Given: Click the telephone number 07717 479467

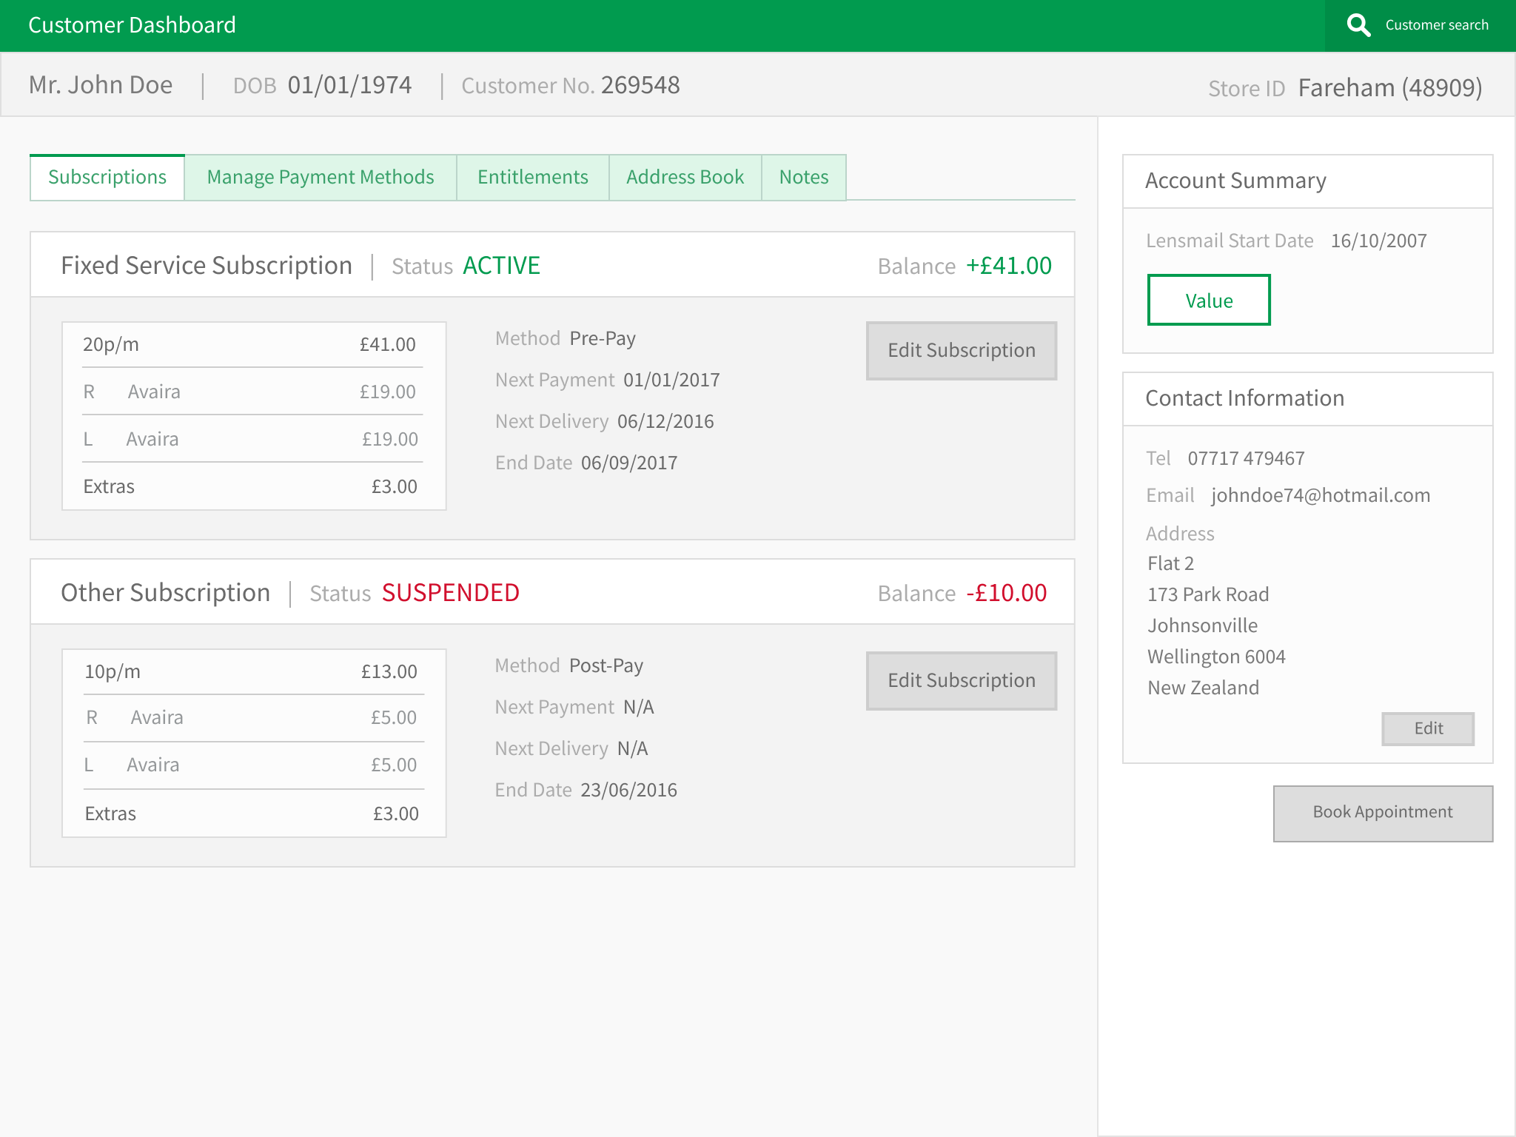Looking at the screenshot, I should 1246,458.
